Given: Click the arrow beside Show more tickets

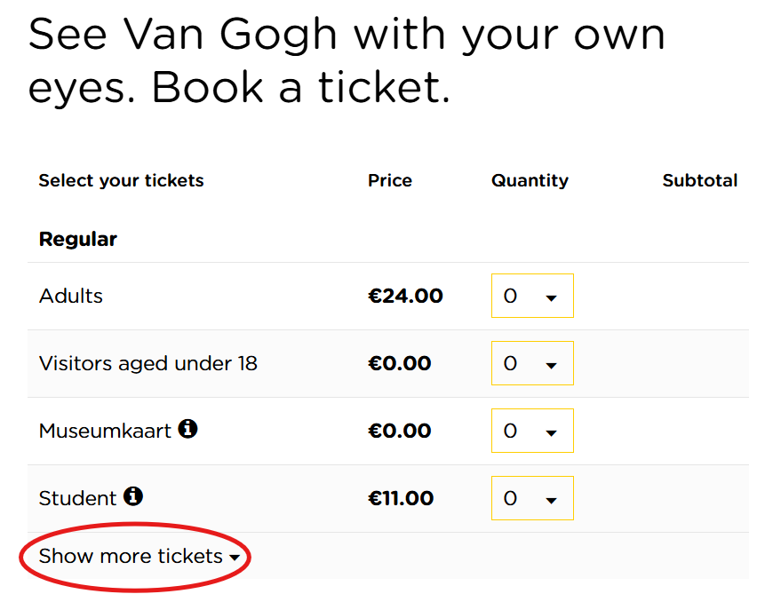Looking at the screenshot, I should [235, 558].
